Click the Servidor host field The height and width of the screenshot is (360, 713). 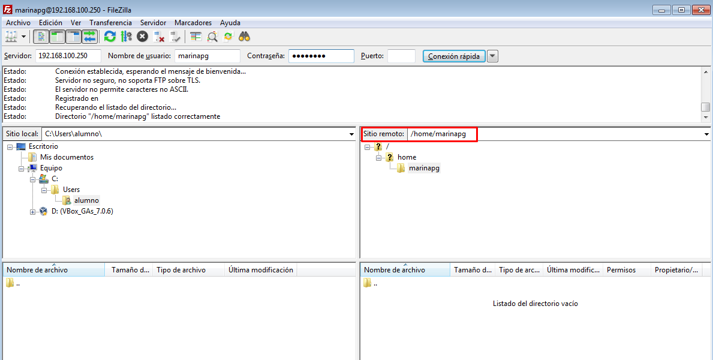(x=68, y=56)
